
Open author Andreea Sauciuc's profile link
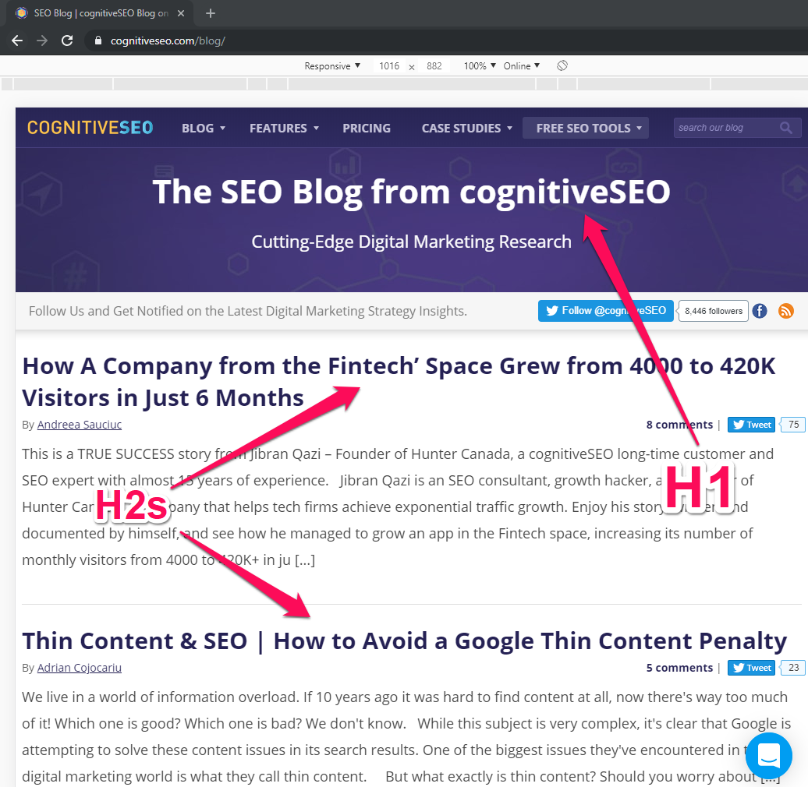click(x=79, y=424)
